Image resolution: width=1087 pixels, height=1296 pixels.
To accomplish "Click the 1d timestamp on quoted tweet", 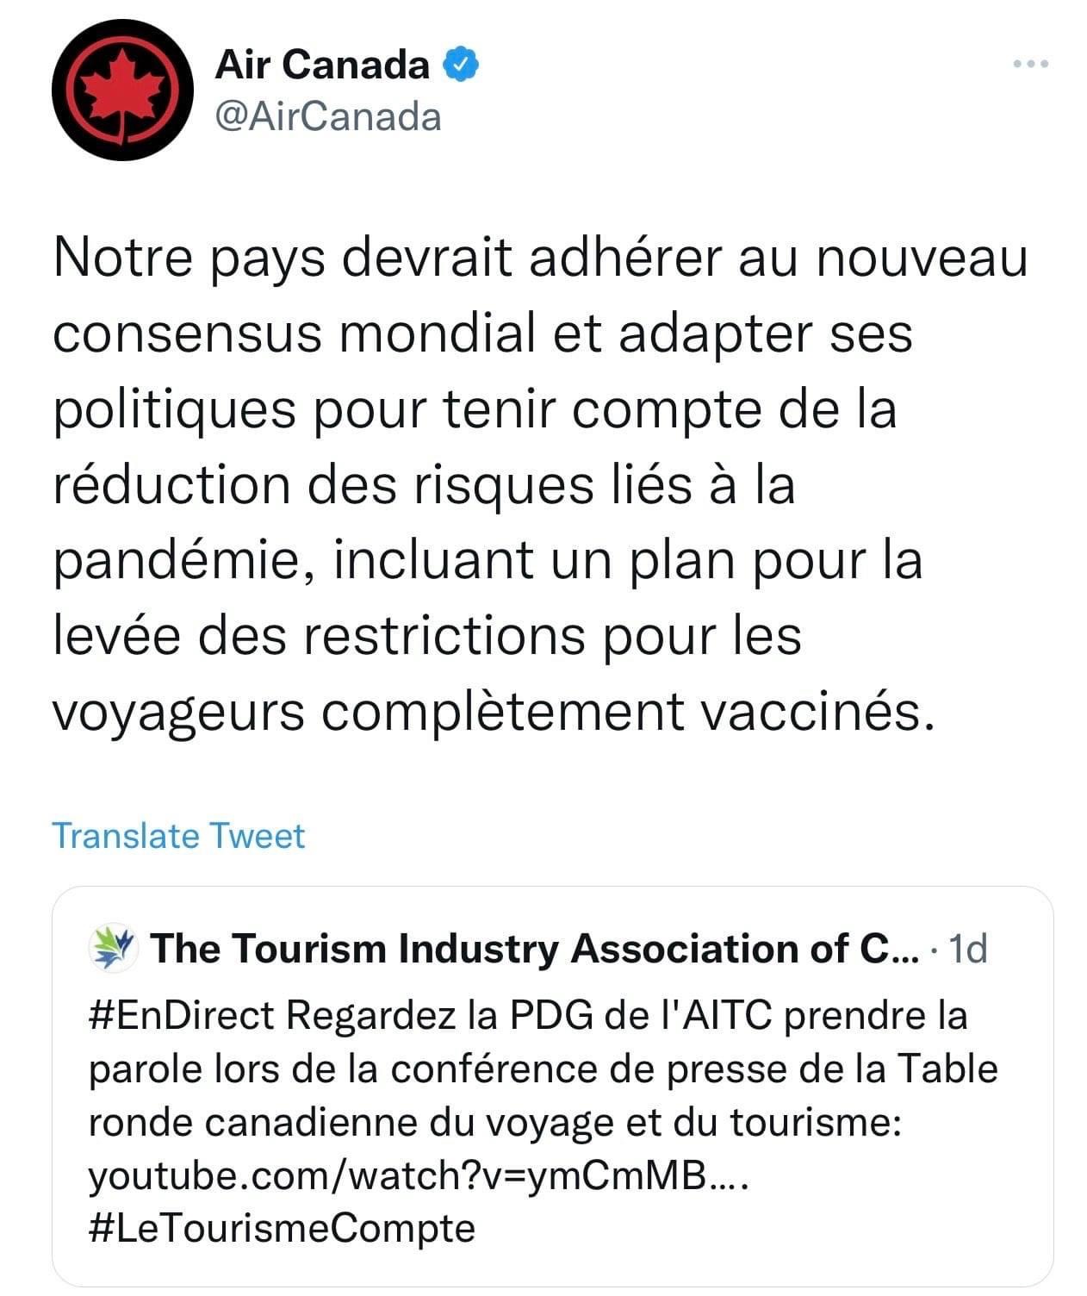I will tap(966, 949).
